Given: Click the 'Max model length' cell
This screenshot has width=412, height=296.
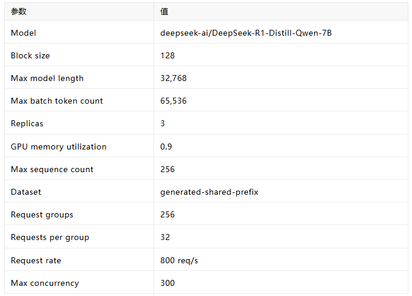Looking at the screenshot, I should point(79,77).
